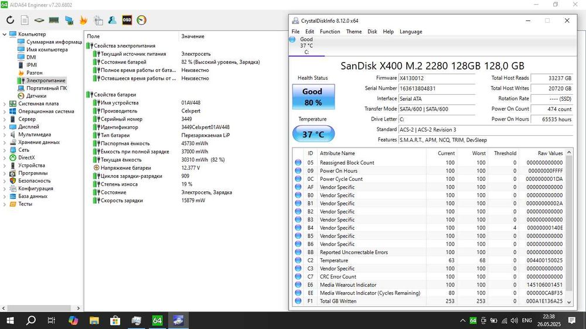
Task: Open the Help menu in CrystalDiskInfo
Action: click(x=389, y=32)
